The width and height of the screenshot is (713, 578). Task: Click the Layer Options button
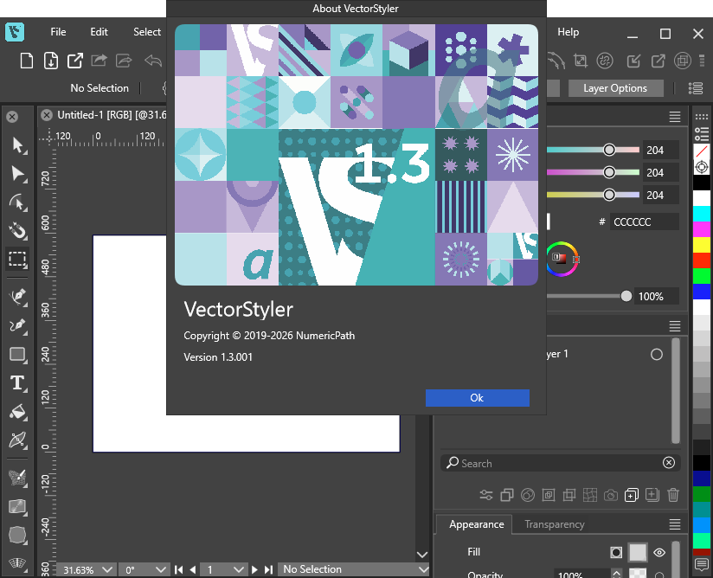[615, 87]
